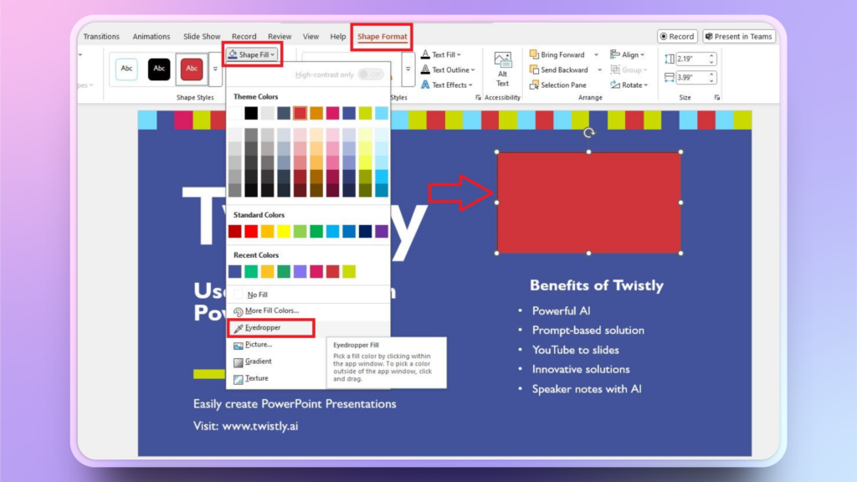Pick black from Theme Colors
The image size is (857, 482).
pyautogui.click(x=251, y=113)
